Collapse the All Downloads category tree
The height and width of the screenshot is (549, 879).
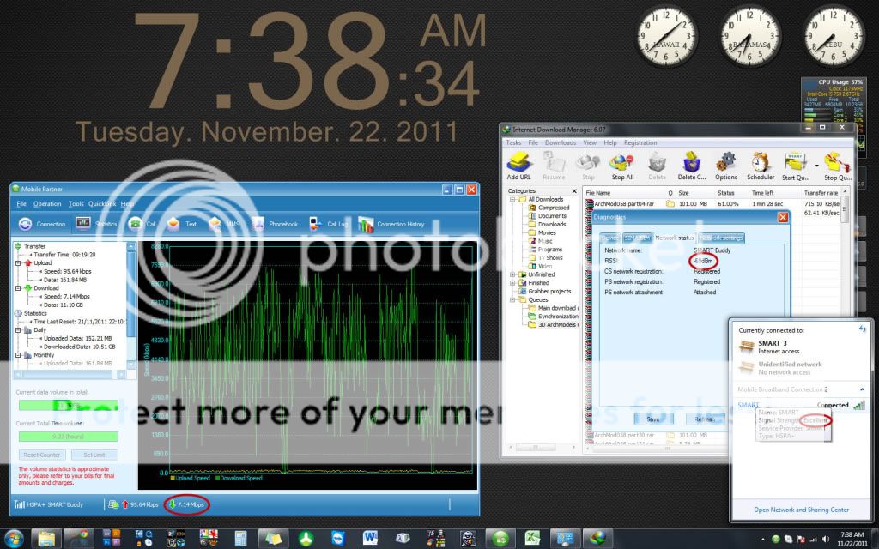(513, 199)
